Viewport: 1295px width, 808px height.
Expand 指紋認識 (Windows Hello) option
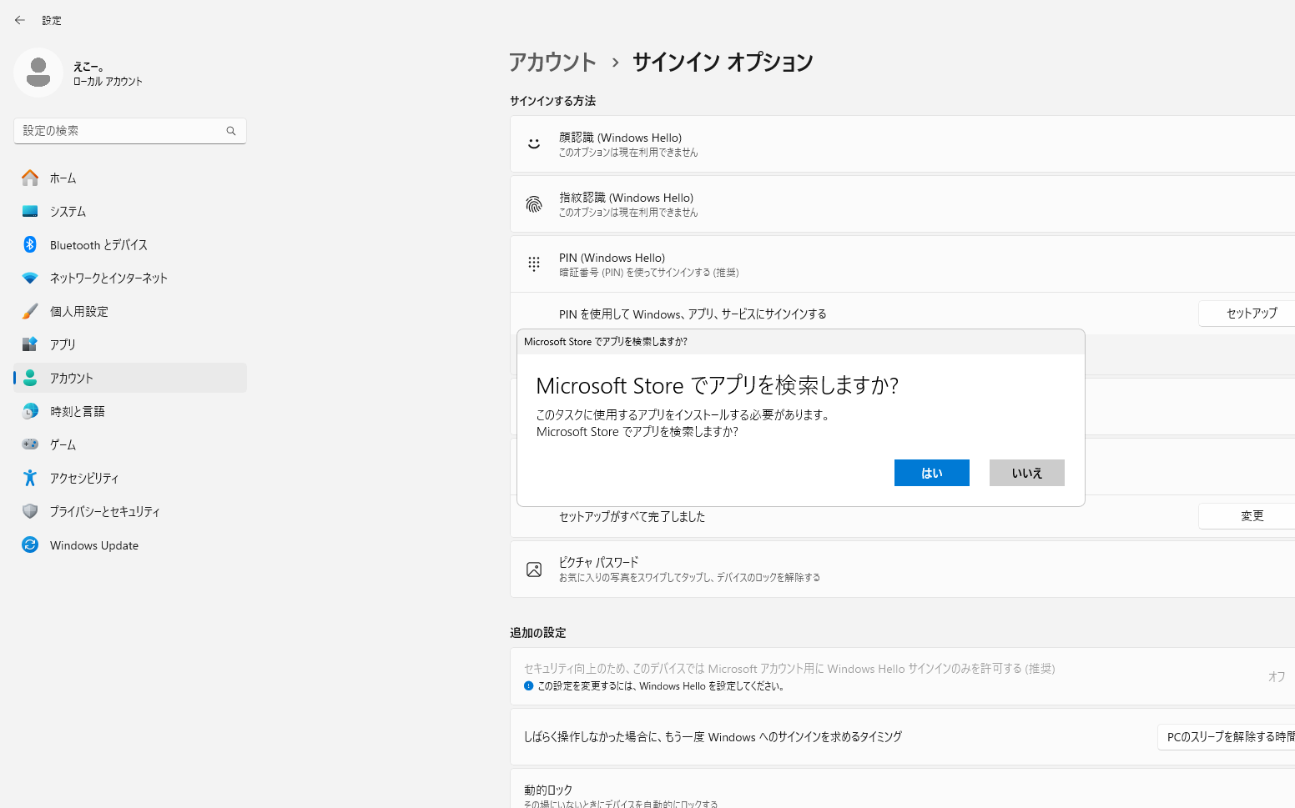click(902, 204)
